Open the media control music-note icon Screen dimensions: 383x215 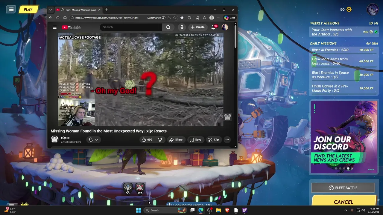[x=197, y=18]
